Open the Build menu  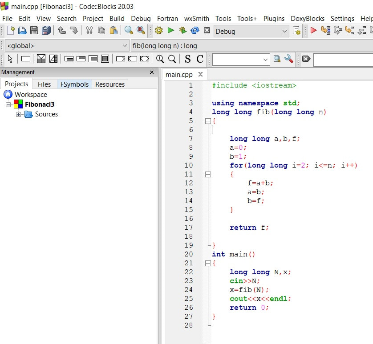(117, 19)
